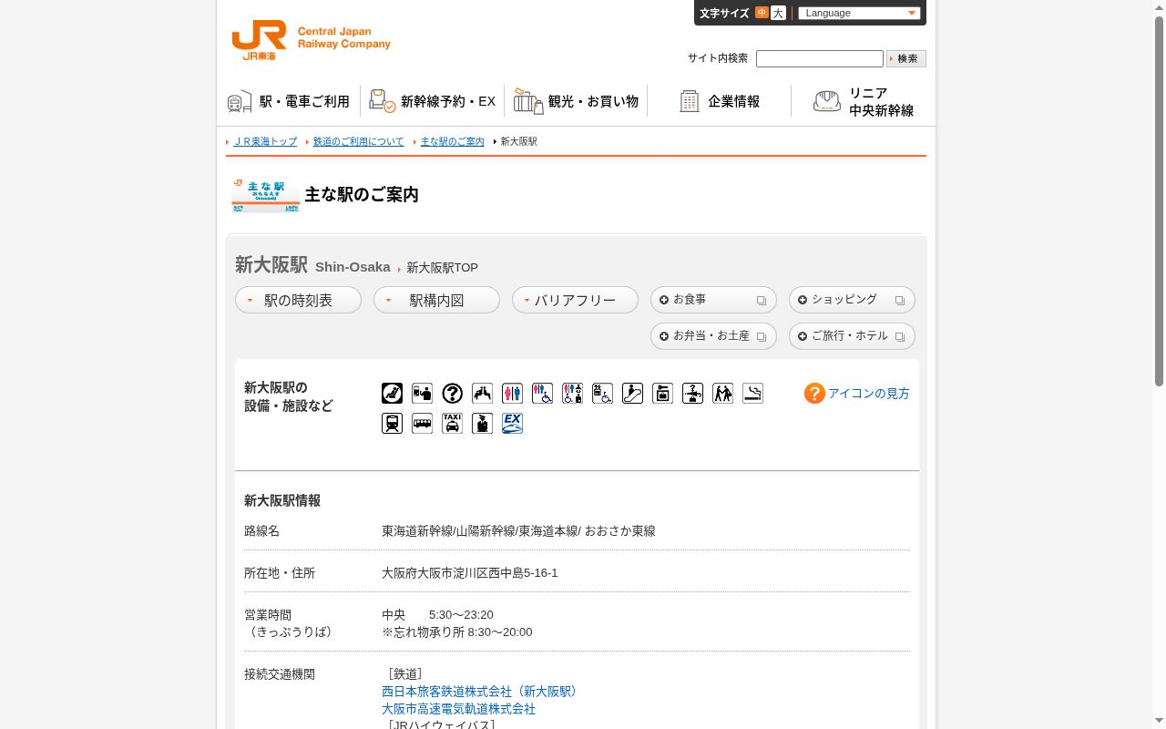The width and height of the screenshot is (1166, 729).
Task: Click the question mark information icon
Action: (x=452, y=393)
